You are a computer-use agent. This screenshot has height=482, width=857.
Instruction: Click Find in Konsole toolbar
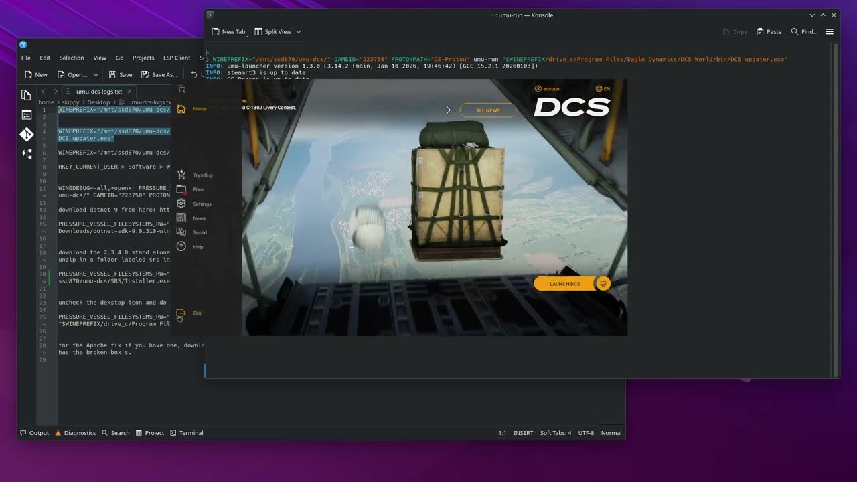pyautogui.click(x=804, y=31)
